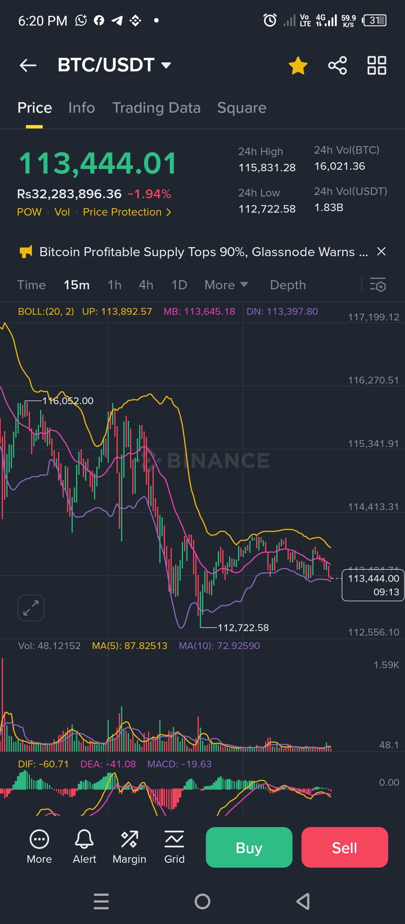Tap the alarm clock status icon
405x924 pixels.
click(270, 20)
